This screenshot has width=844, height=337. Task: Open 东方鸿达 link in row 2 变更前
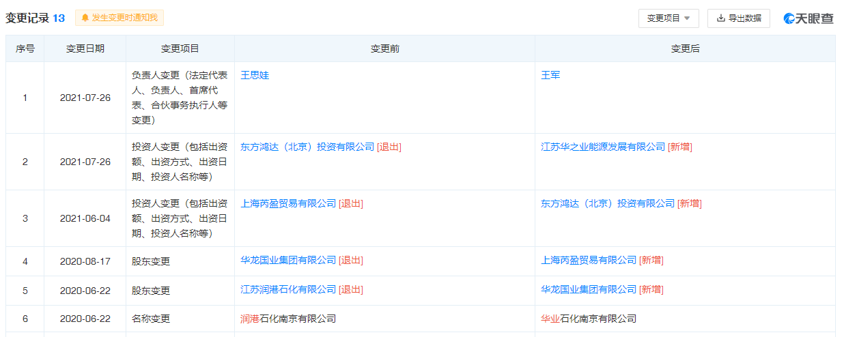click(307, 147)
